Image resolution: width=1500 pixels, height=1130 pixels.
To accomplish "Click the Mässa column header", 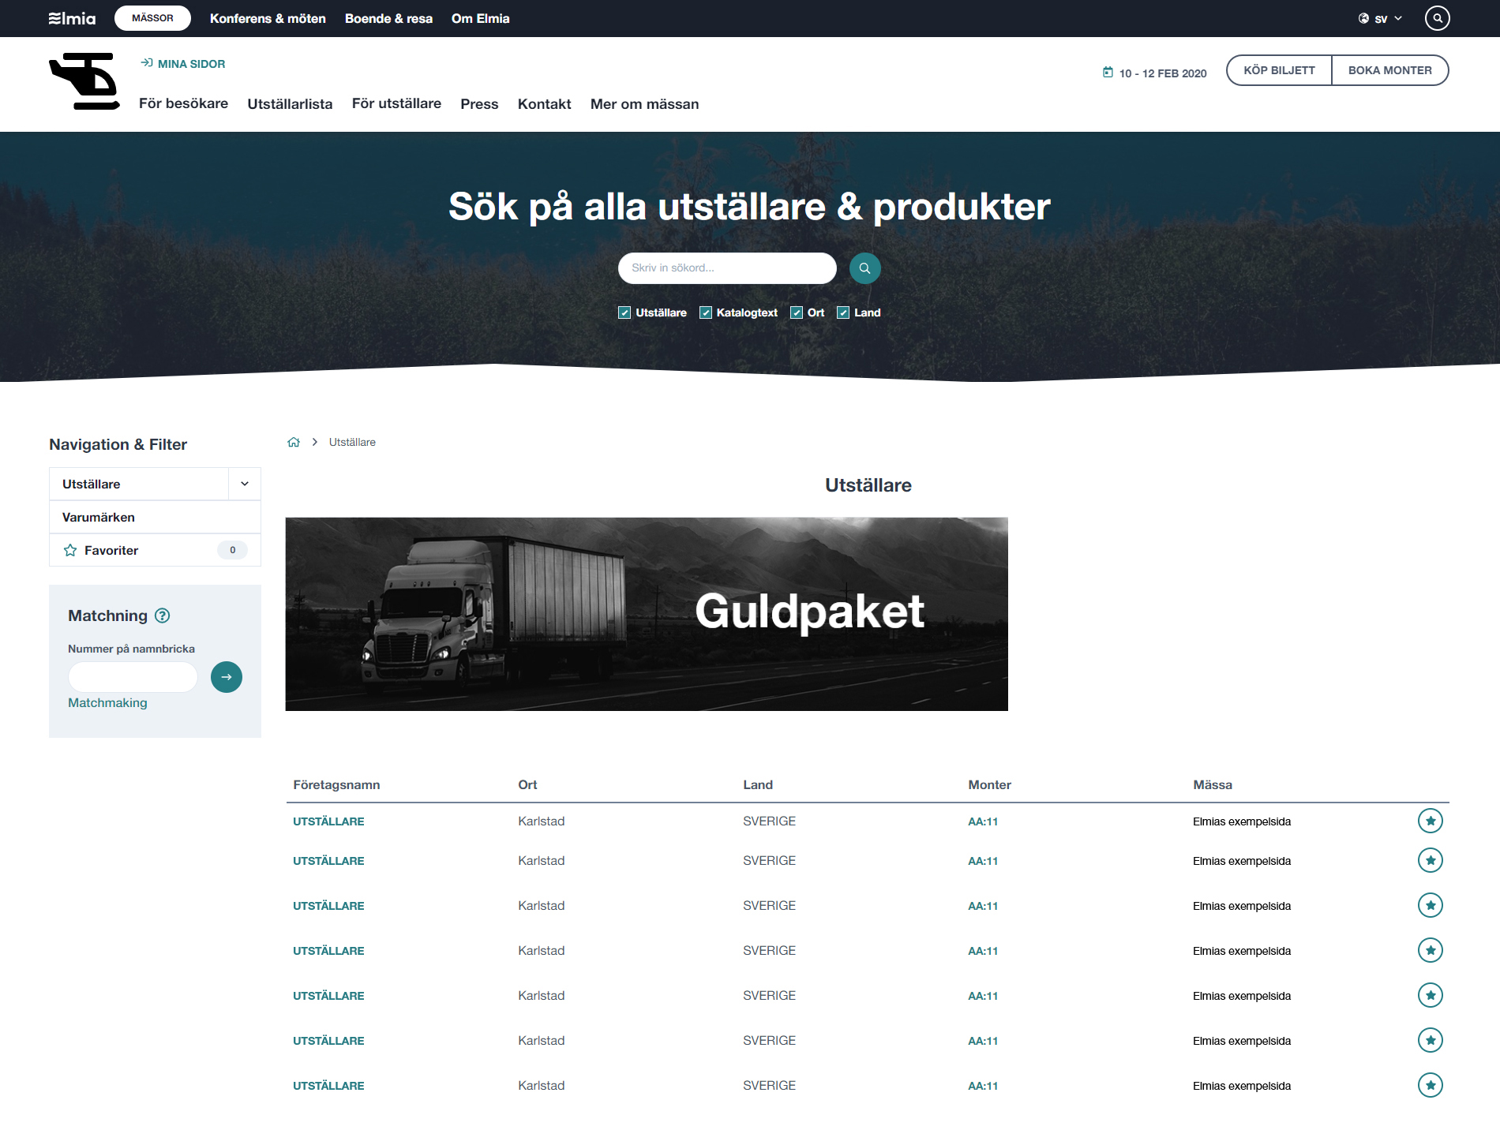I will 1213,784.
